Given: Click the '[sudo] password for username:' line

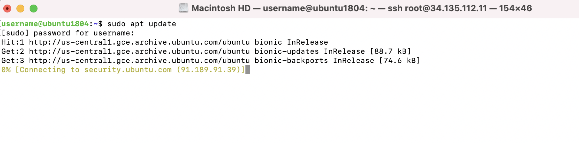Looking at the screenshot, I should [x=68, y=33].
